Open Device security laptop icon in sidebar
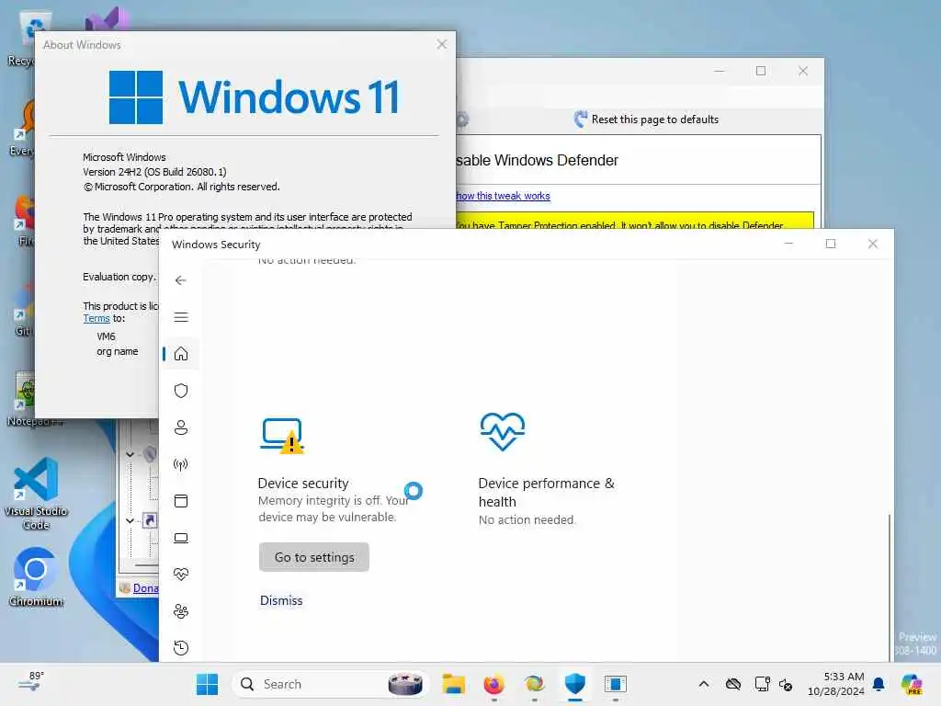The height and width of the screenshot is (706, 941). click(181, 538)
